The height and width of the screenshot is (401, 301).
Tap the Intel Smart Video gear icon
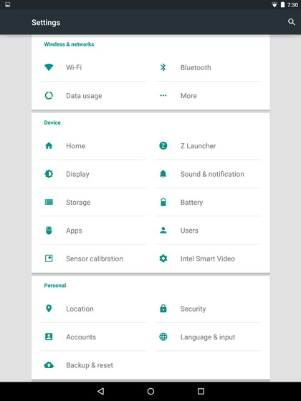tap(163, 259)
